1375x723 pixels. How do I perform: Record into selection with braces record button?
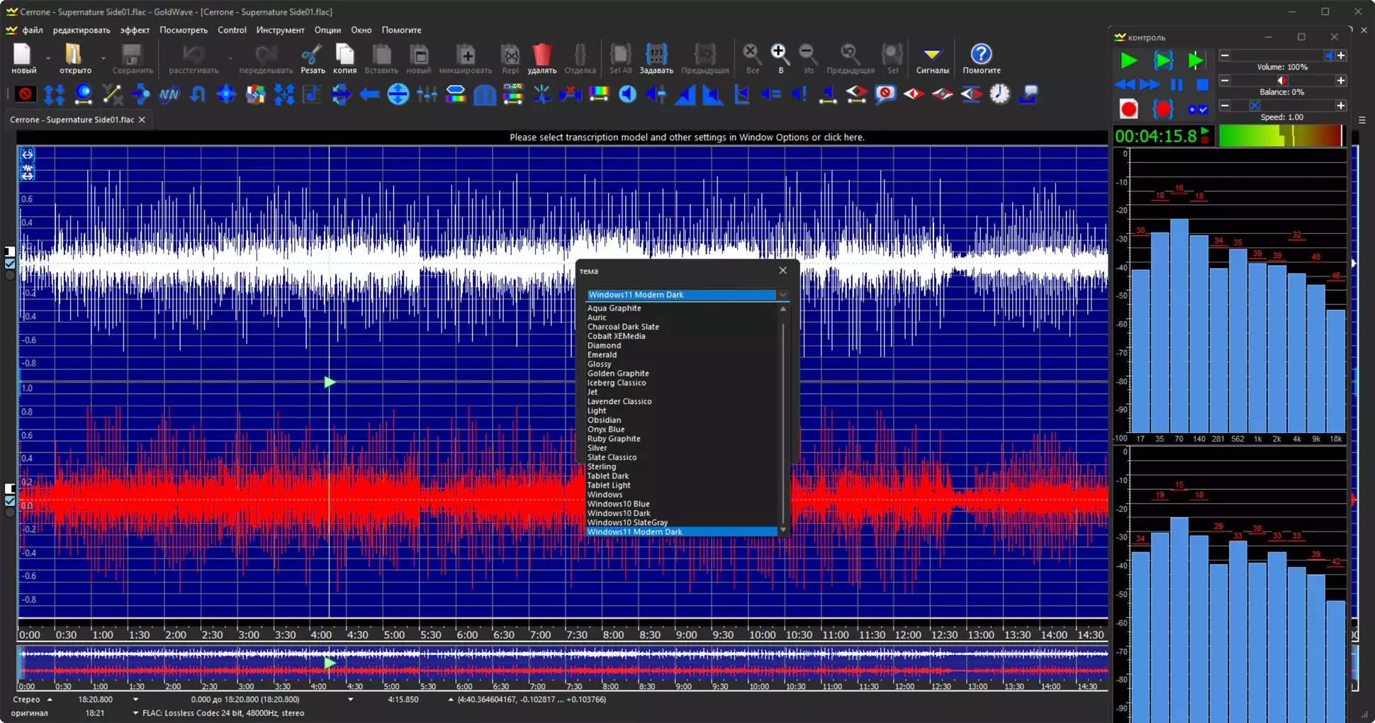(1163, 109)
